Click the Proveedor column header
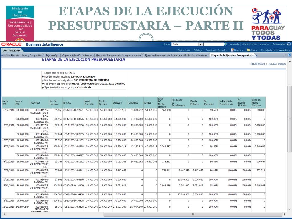Screen dimensions: 292x219 39,103
